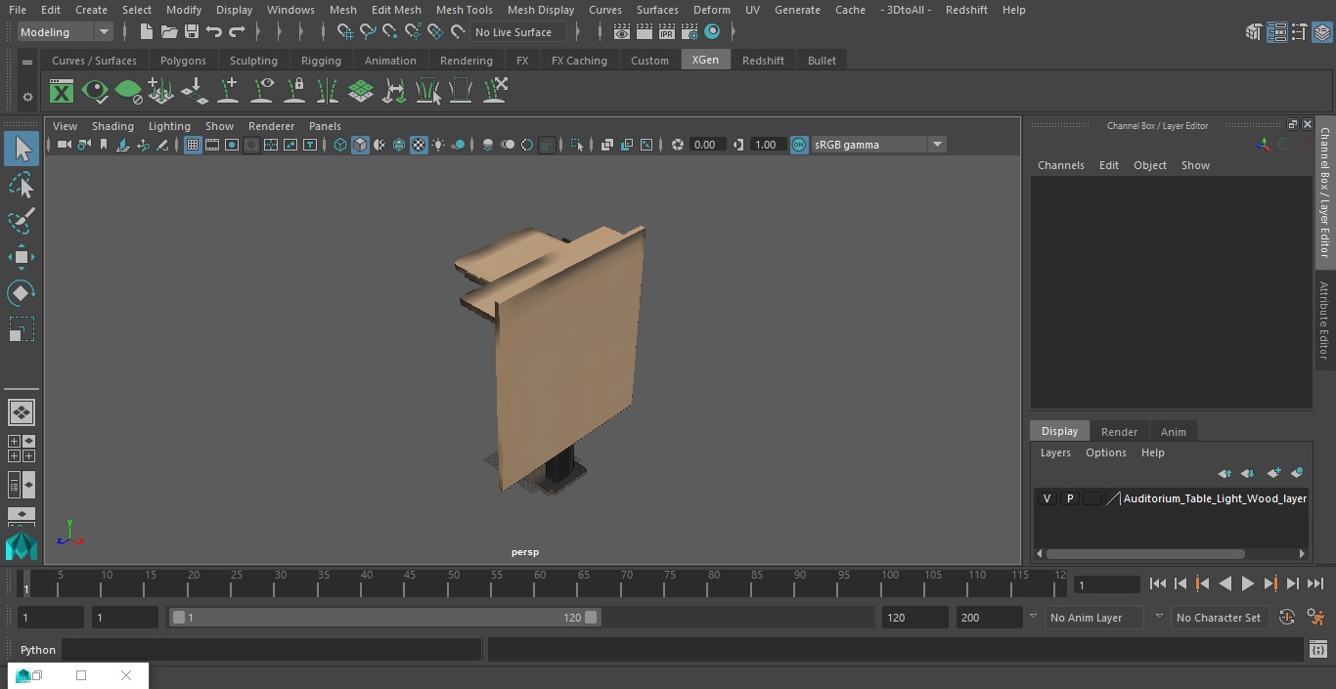1336x689 pixels.
Task: Open a scene with folder icon
Action: pyautogui.click(x=168, y=32)
